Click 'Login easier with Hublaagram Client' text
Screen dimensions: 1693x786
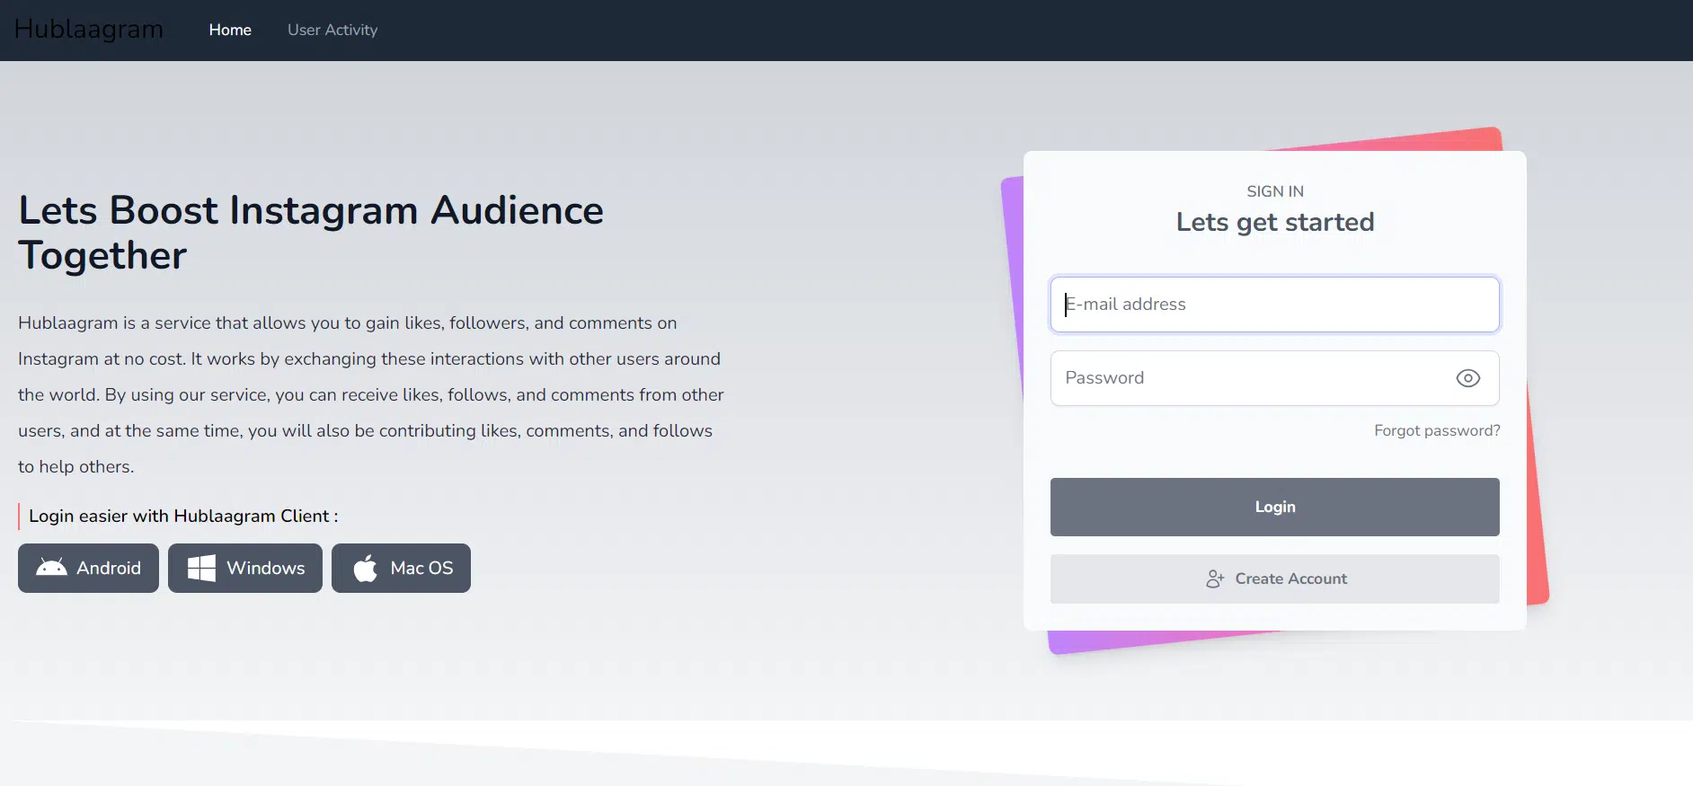coord(183,516)
